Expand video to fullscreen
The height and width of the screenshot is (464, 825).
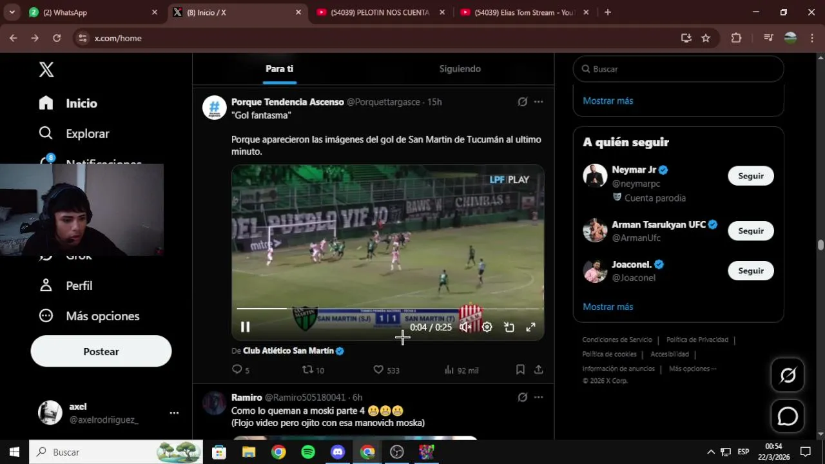[x=531, y=327]
